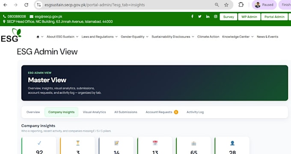This screenshot has height=154, width=291.
Task: Open the browser extensions puzzle icon
Action: tap(241, 5)
